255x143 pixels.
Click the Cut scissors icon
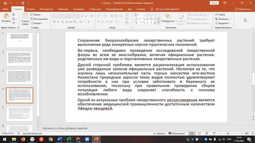point(14,15)
